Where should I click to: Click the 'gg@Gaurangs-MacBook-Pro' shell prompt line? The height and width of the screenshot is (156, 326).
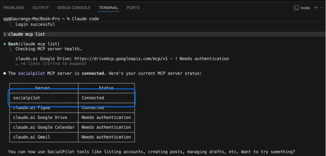point(51,19)
